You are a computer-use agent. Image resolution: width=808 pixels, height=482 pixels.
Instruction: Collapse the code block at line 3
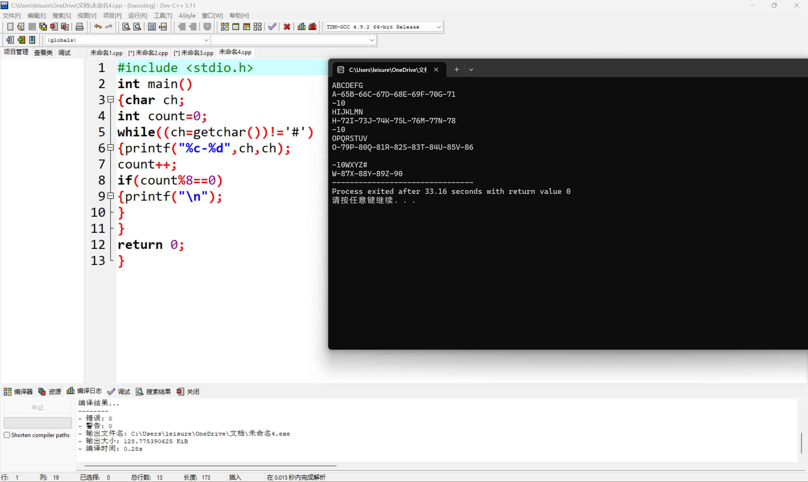point(110,99)
